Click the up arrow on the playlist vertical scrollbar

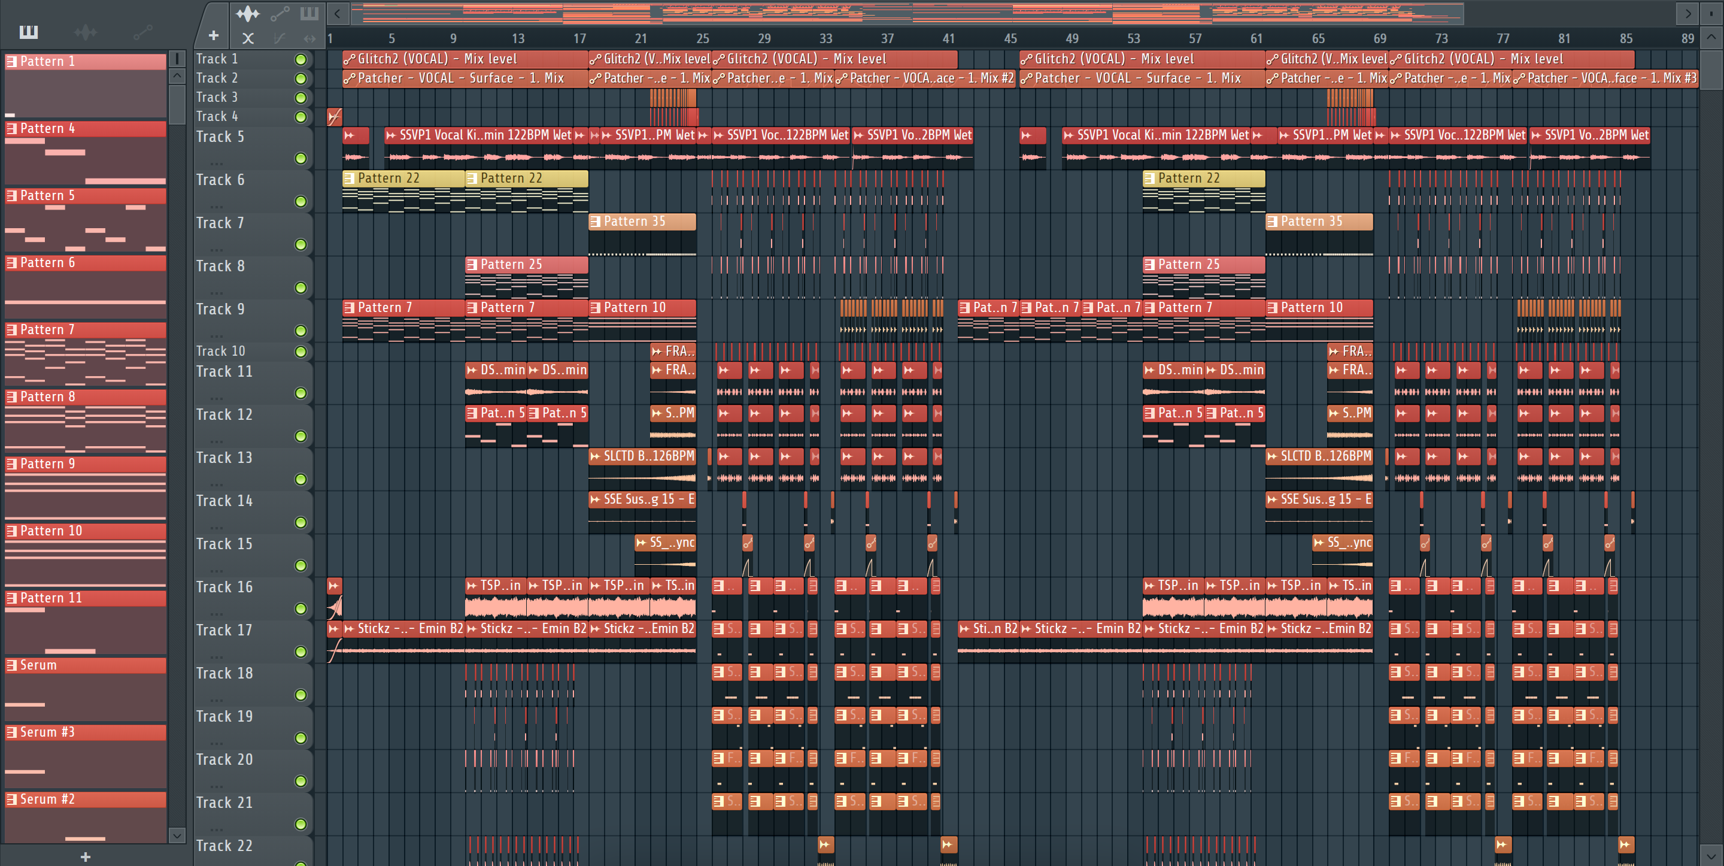tap(1711, 37)
